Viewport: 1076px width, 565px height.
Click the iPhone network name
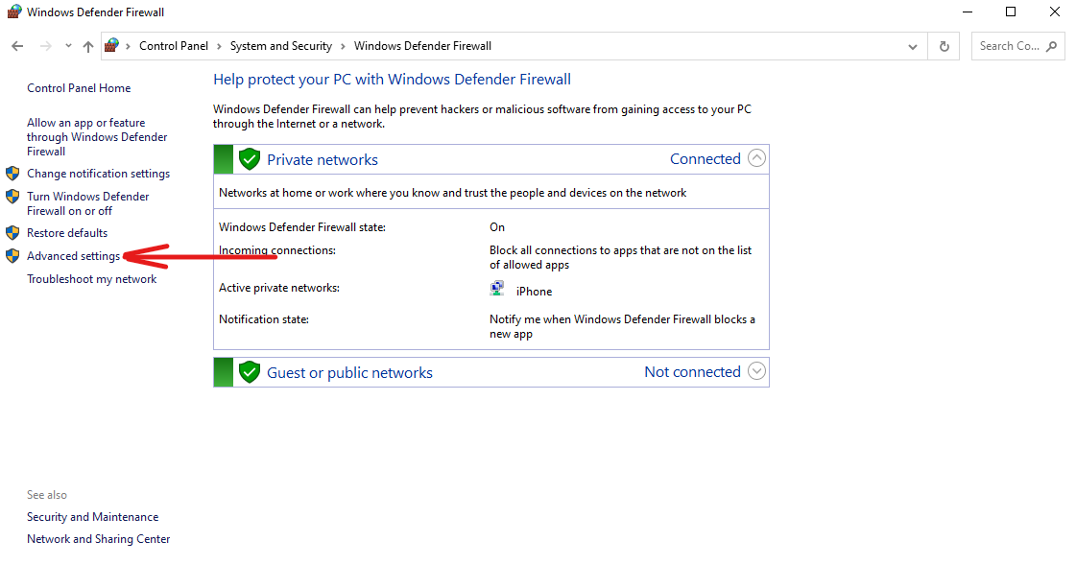pyautogui.click(x=534, y=292)
